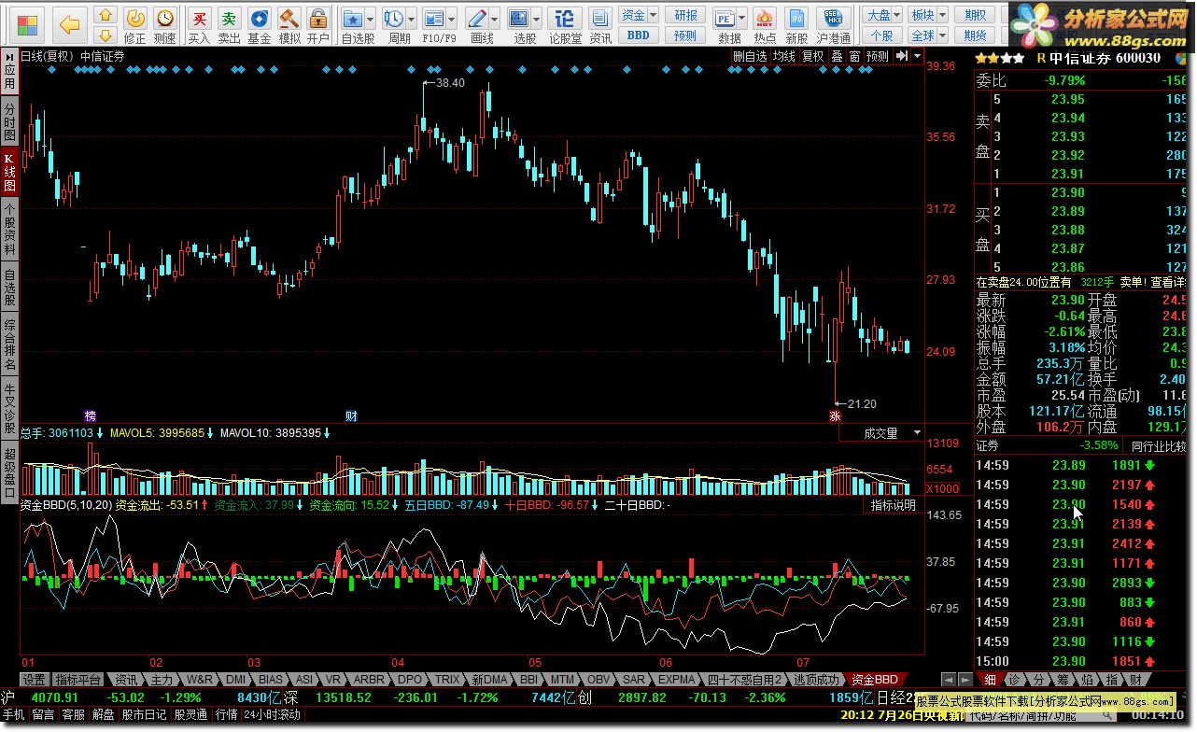Open the 成交量 indicator dropdown
This screenshot has height=732, width=1197.
917,433
